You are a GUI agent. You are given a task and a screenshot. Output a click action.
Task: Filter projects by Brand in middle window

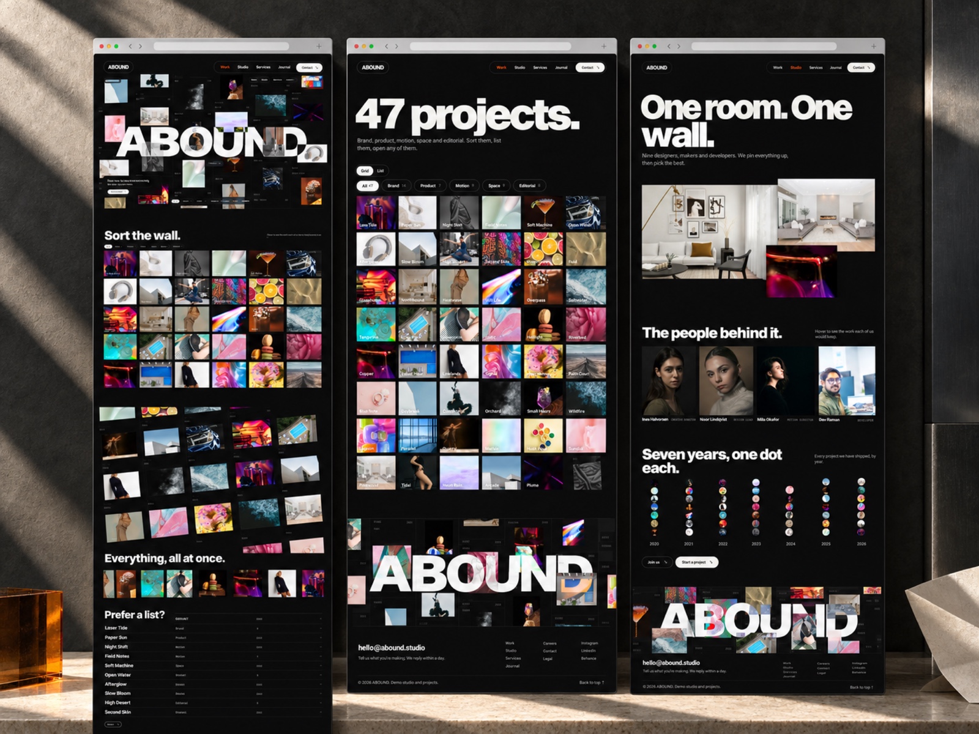tap(396, 185)
